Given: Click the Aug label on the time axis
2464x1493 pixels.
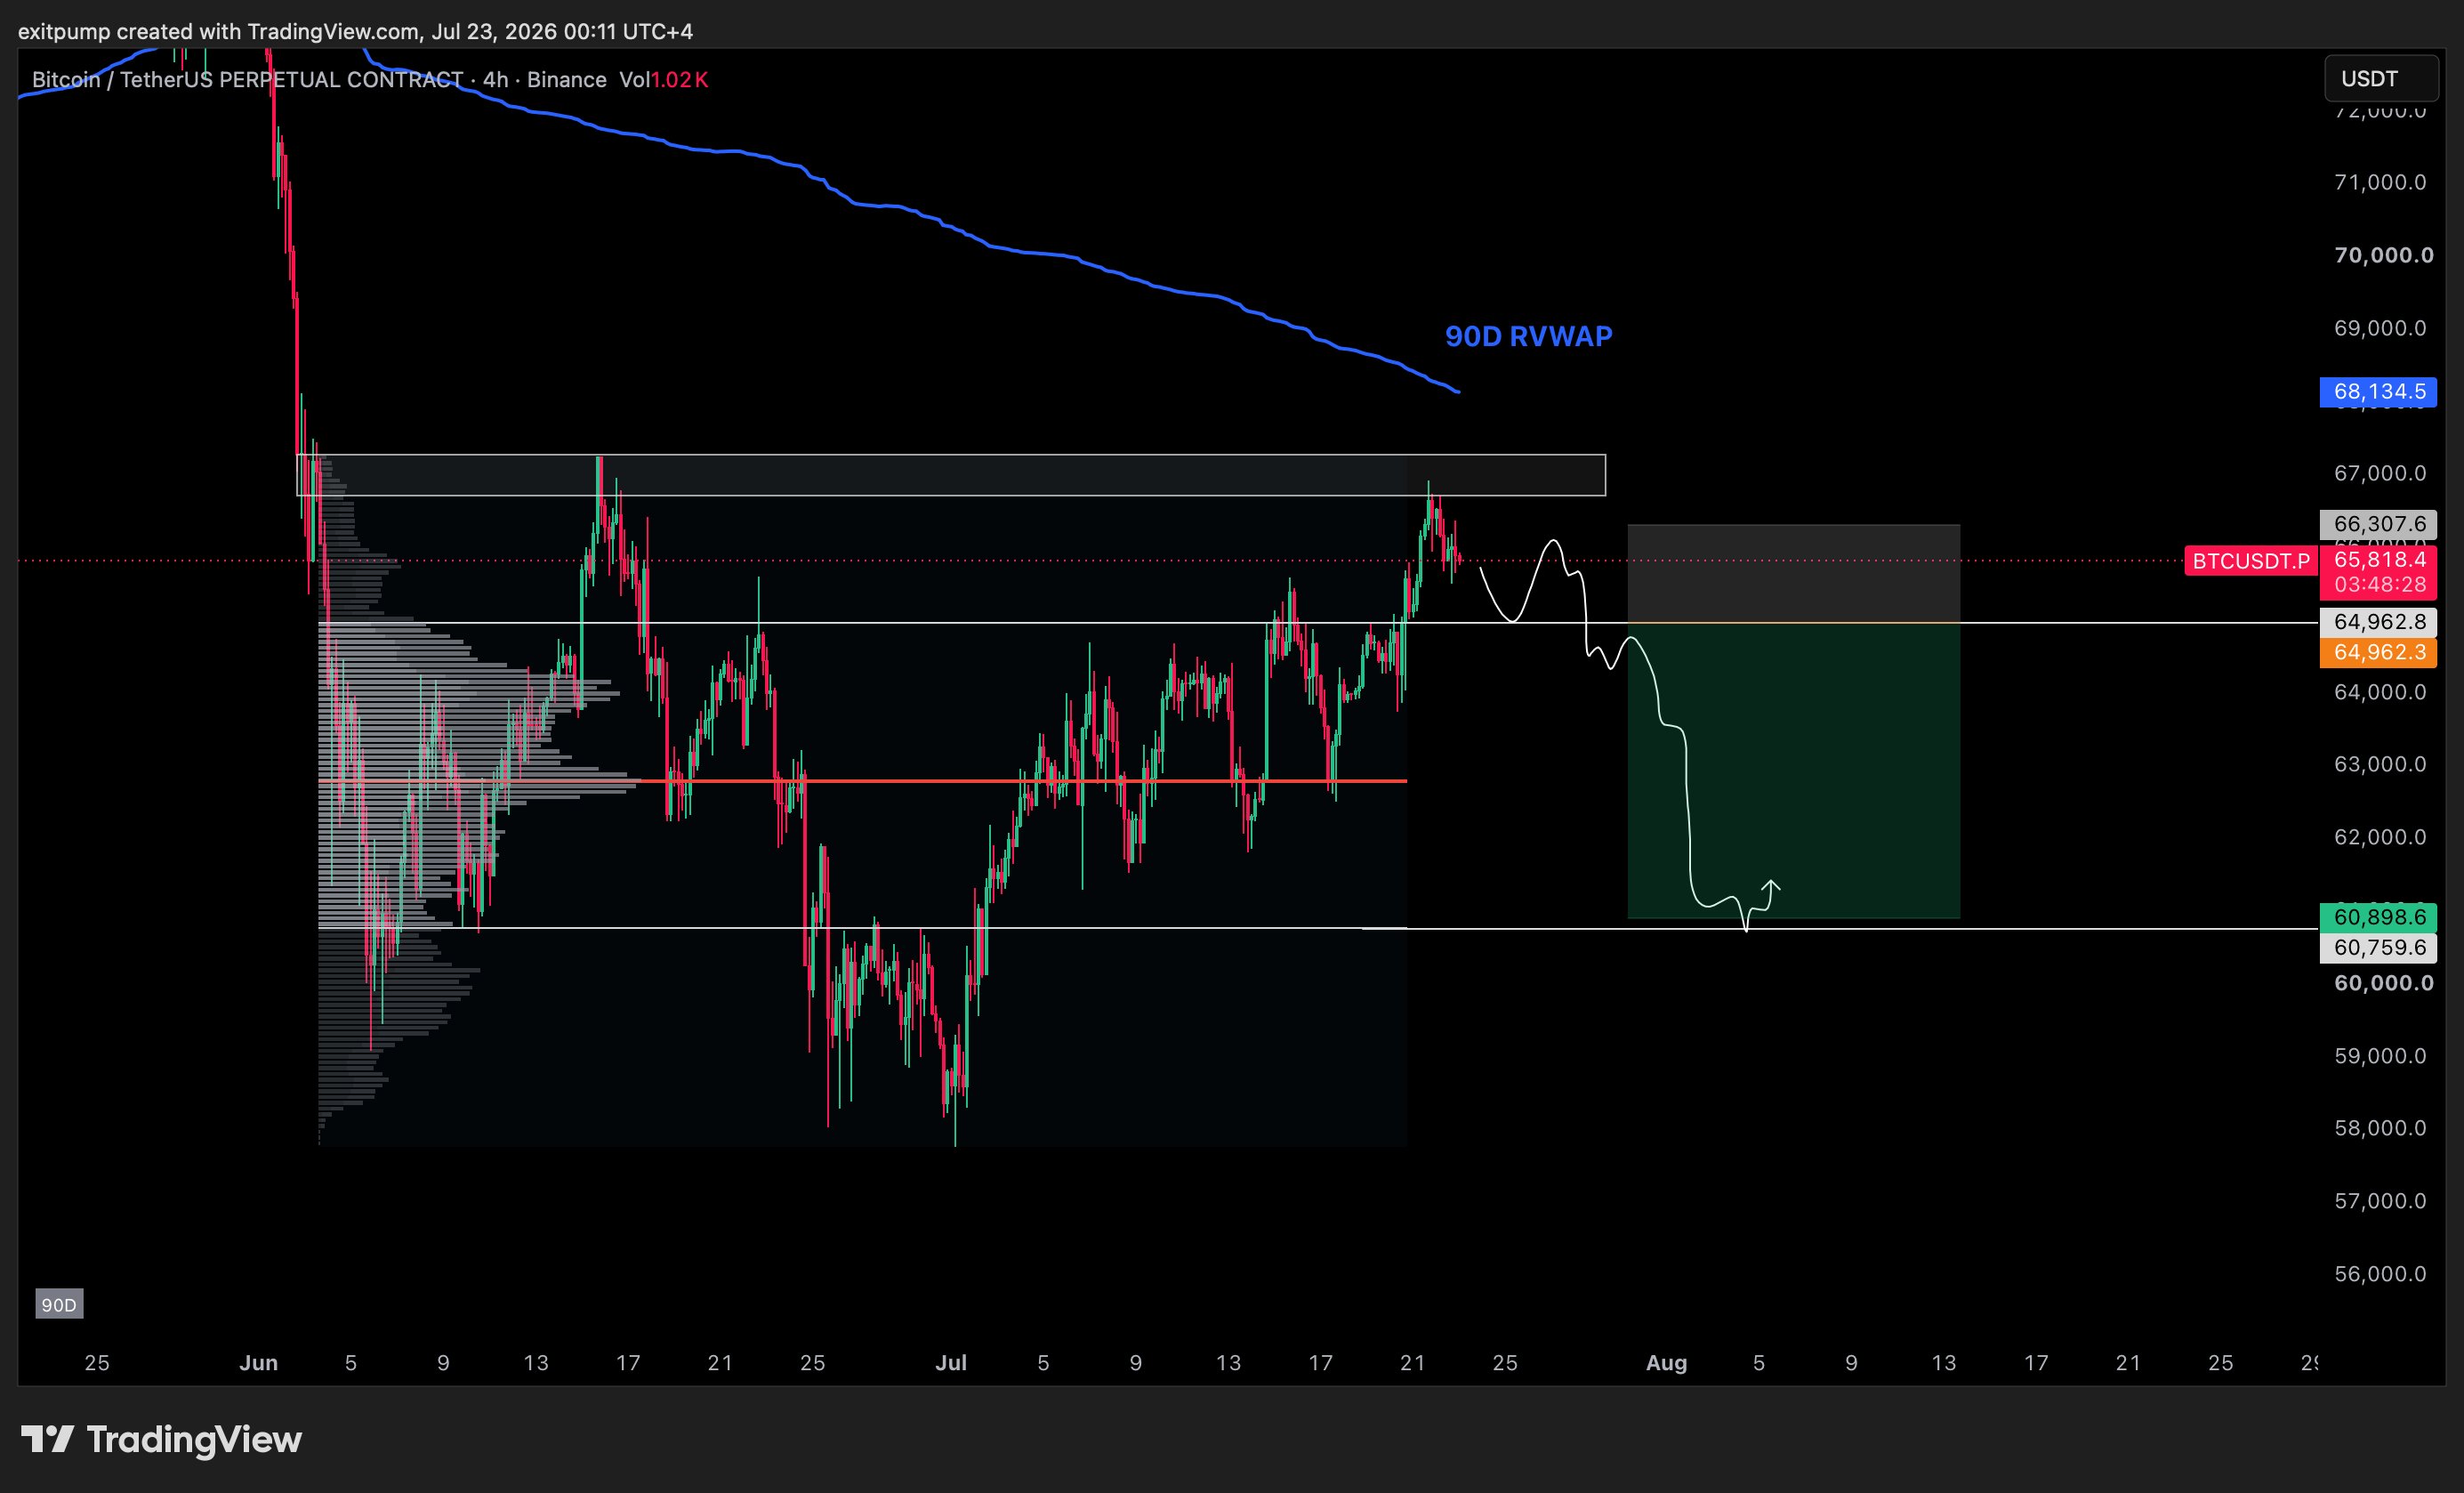Looking at the screenshot, I should pos(1666,1363).
